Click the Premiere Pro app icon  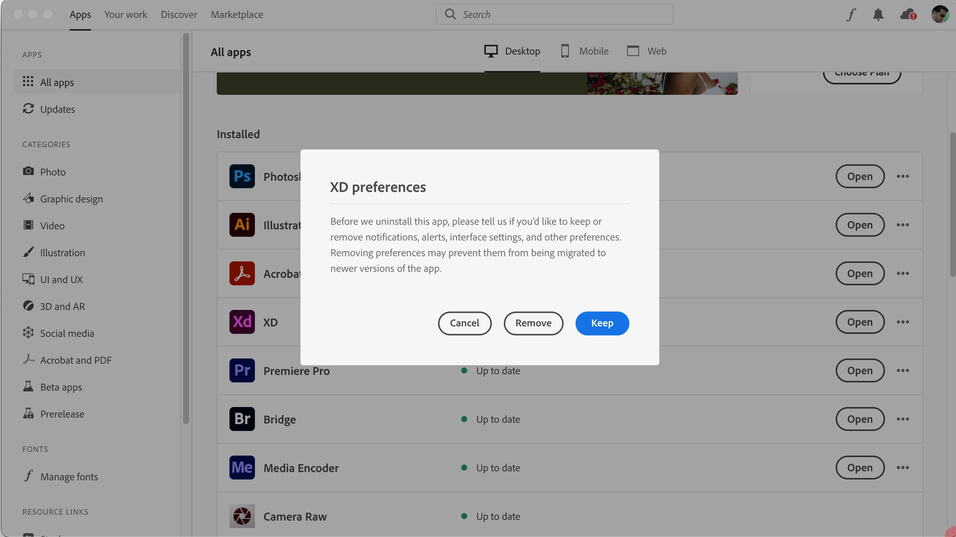tap(242, 370)
